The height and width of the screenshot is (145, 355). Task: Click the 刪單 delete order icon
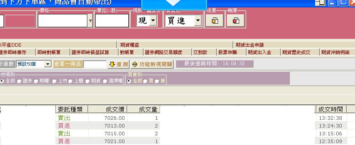coord(236,21)
